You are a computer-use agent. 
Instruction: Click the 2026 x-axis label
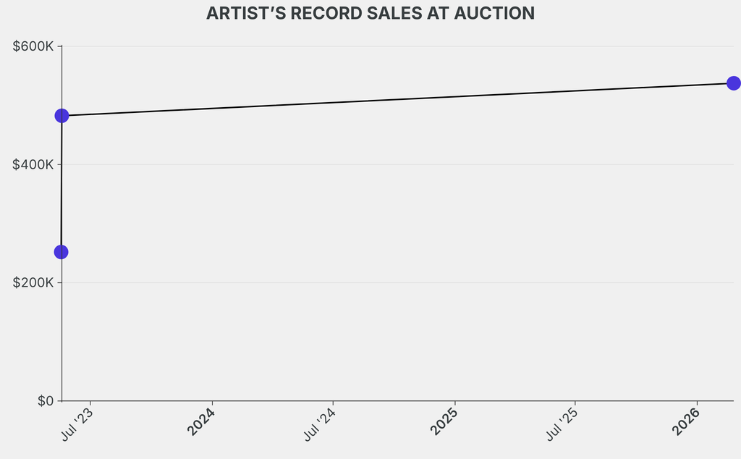[x=685, y=421]
